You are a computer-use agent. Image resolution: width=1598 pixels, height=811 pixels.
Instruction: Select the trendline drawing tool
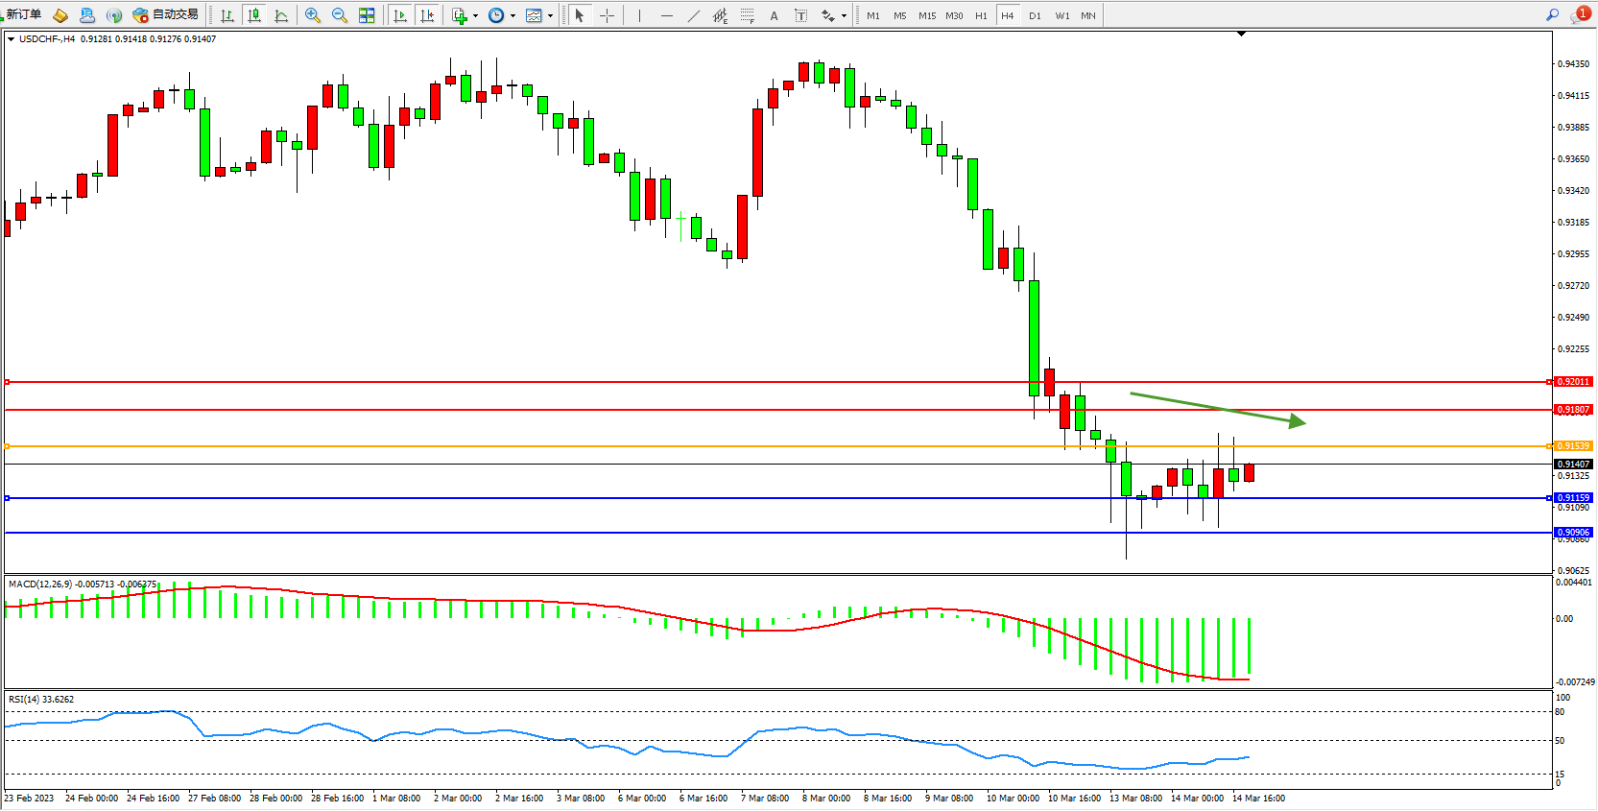(x=694, y=15)
